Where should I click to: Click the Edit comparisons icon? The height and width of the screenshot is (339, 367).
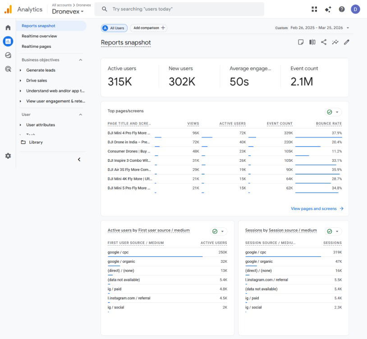(x=312, y=42)
